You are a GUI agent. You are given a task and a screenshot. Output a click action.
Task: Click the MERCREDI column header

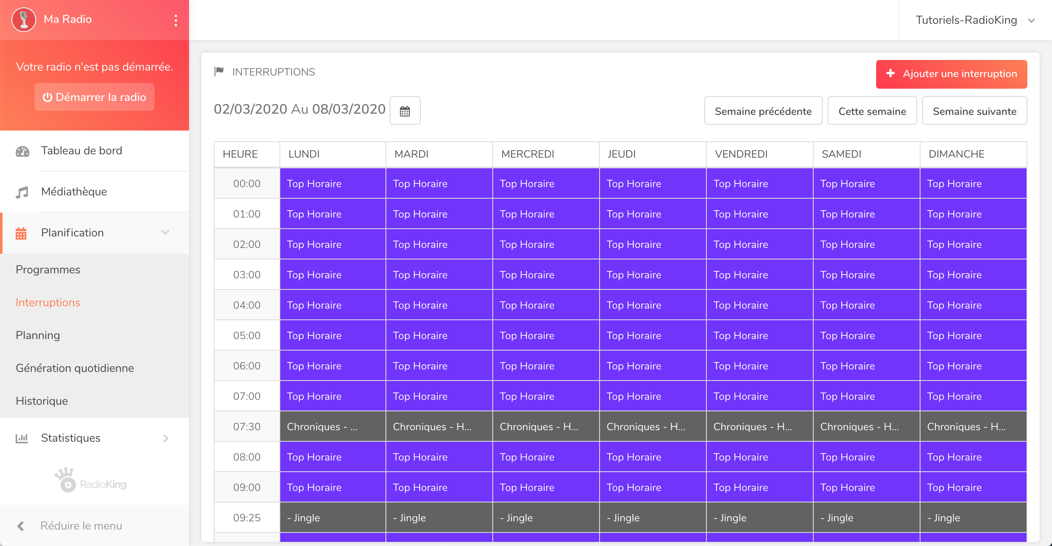click(546, 154)
